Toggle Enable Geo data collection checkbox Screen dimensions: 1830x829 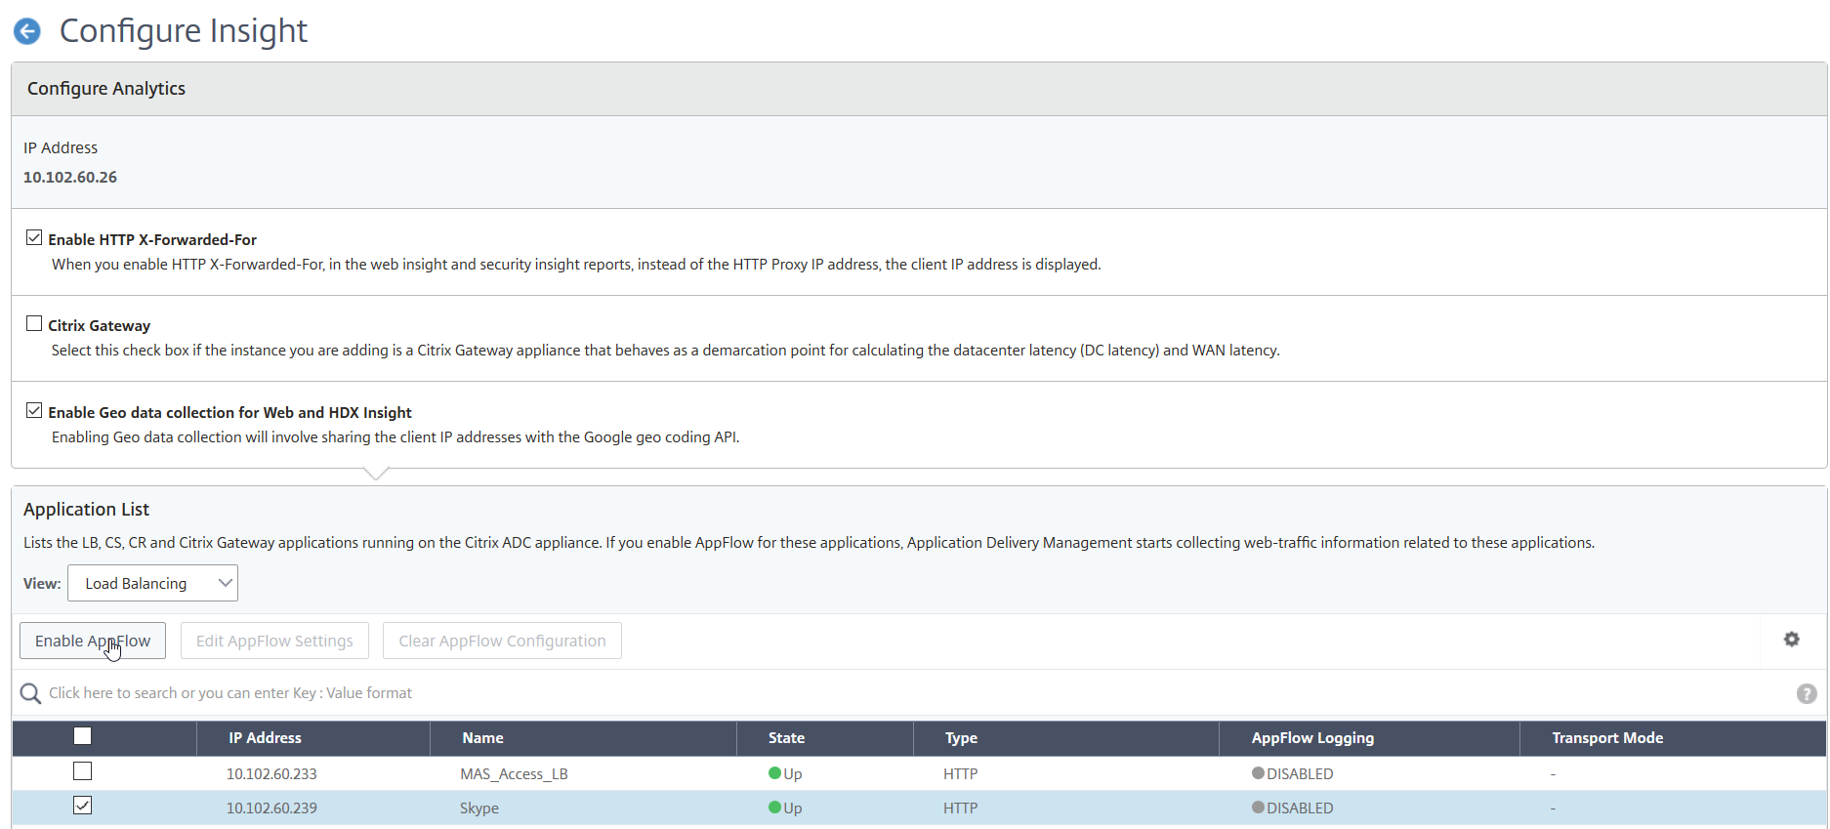(34, 411)
